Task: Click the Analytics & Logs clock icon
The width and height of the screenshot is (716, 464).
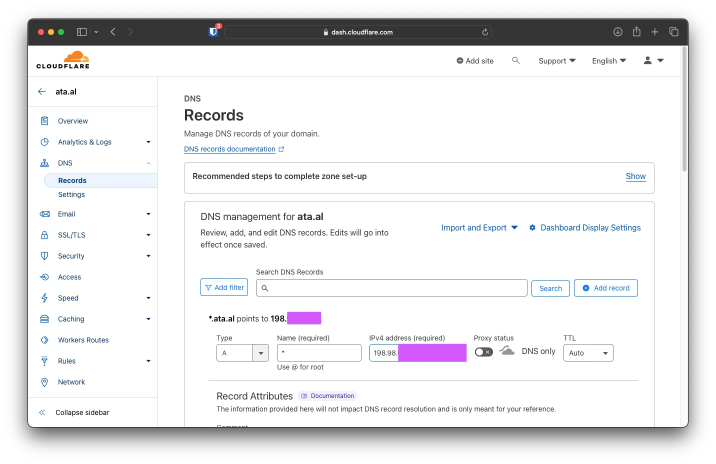Action: pos(44,142)
